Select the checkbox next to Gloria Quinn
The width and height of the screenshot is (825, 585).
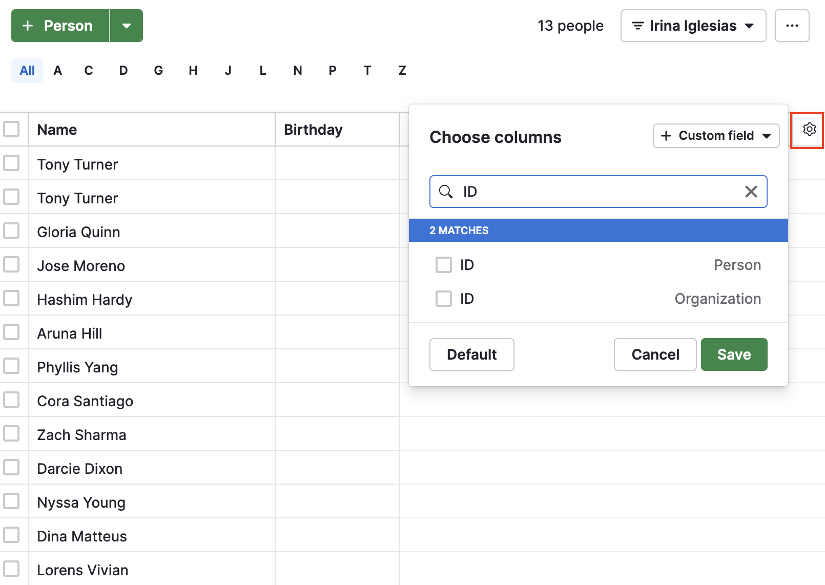[x=12, y=231]
